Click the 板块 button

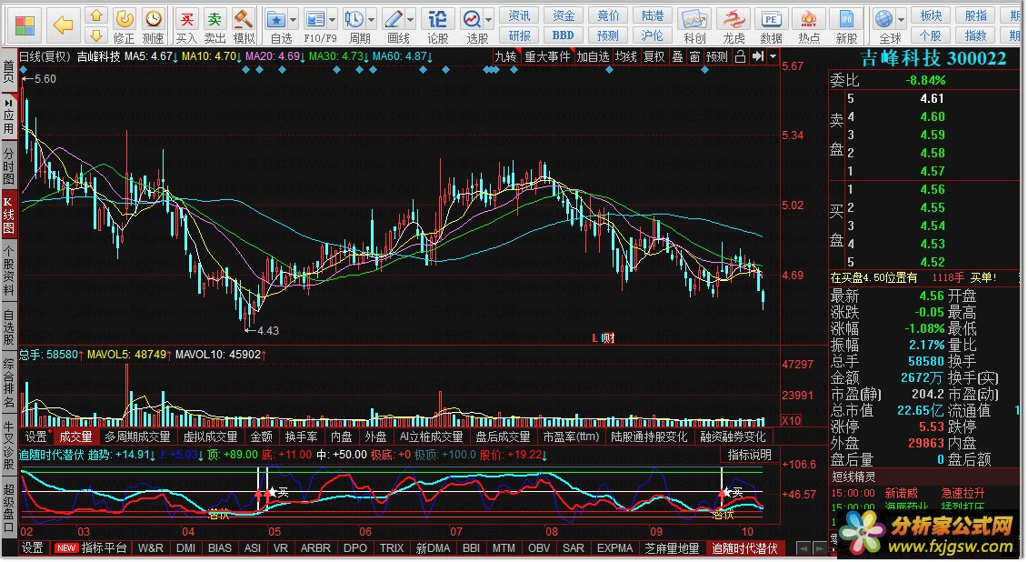[931, 15]
